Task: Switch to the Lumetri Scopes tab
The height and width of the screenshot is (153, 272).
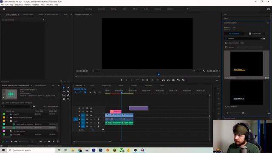Action: click(x=28, y=14)
